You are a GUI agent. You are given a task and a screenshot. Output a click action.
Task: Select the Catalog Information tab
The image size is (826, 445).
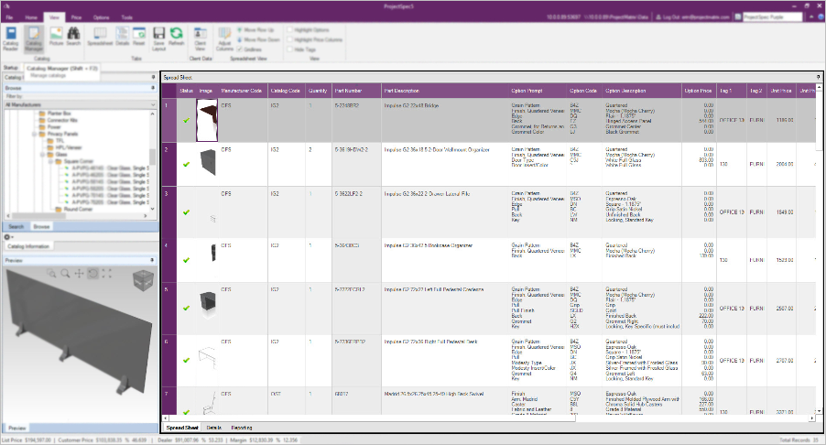pos(28,246)
